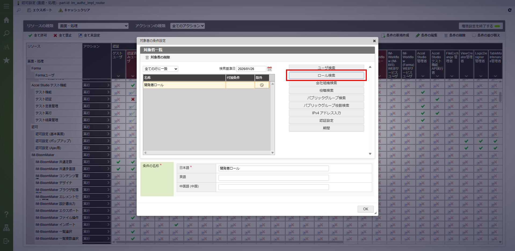Click the 英語 condition name input field

(x=273, y=178)
